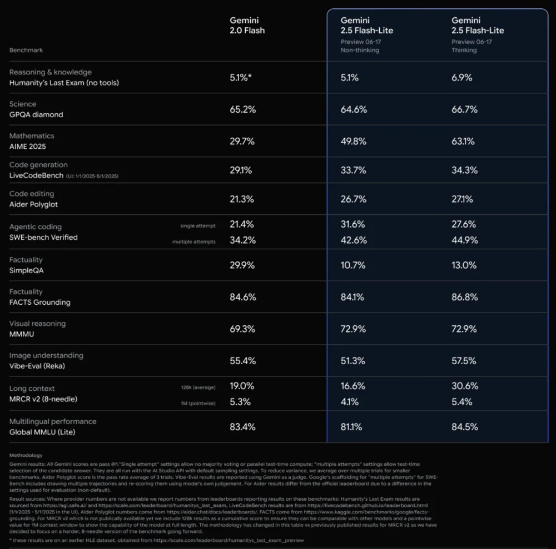556x549 pixels.
Task: Select the GPQA diamond benchmark row label
Action: [x=36, y=114]
